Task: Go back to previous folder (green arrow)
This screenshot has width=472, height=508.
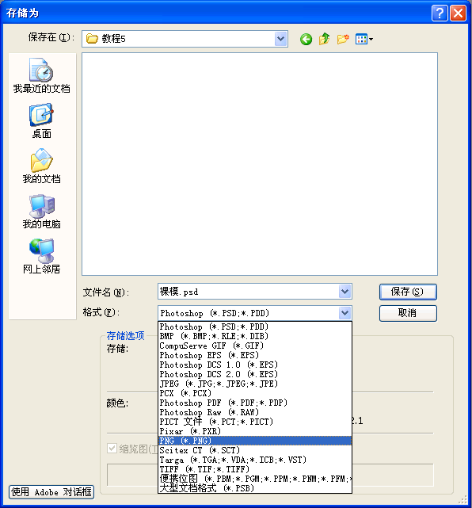Action: (x=306, y=39)
